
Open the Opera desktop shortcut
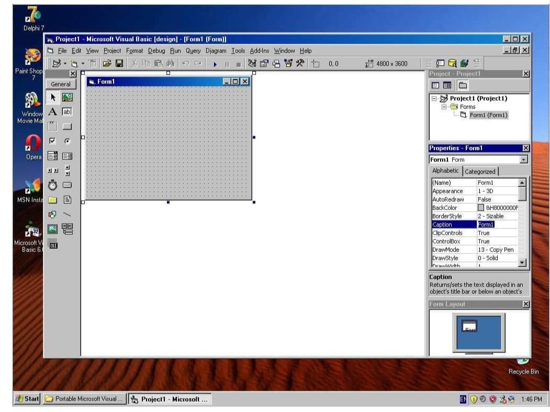33,148
